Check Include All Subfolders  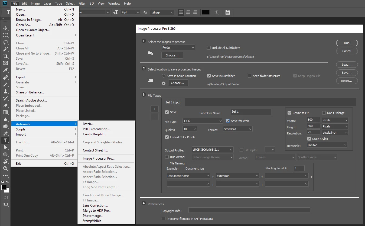(209, 48)
